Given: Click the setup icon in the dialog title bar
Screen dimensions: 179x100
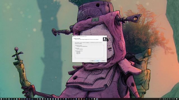Looking at the screenshot, I should (73, 36).
